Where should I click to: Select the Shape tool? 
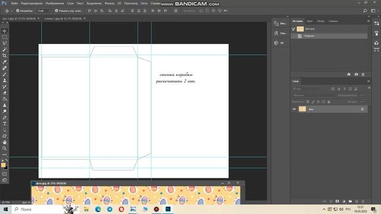click(4, 136)
